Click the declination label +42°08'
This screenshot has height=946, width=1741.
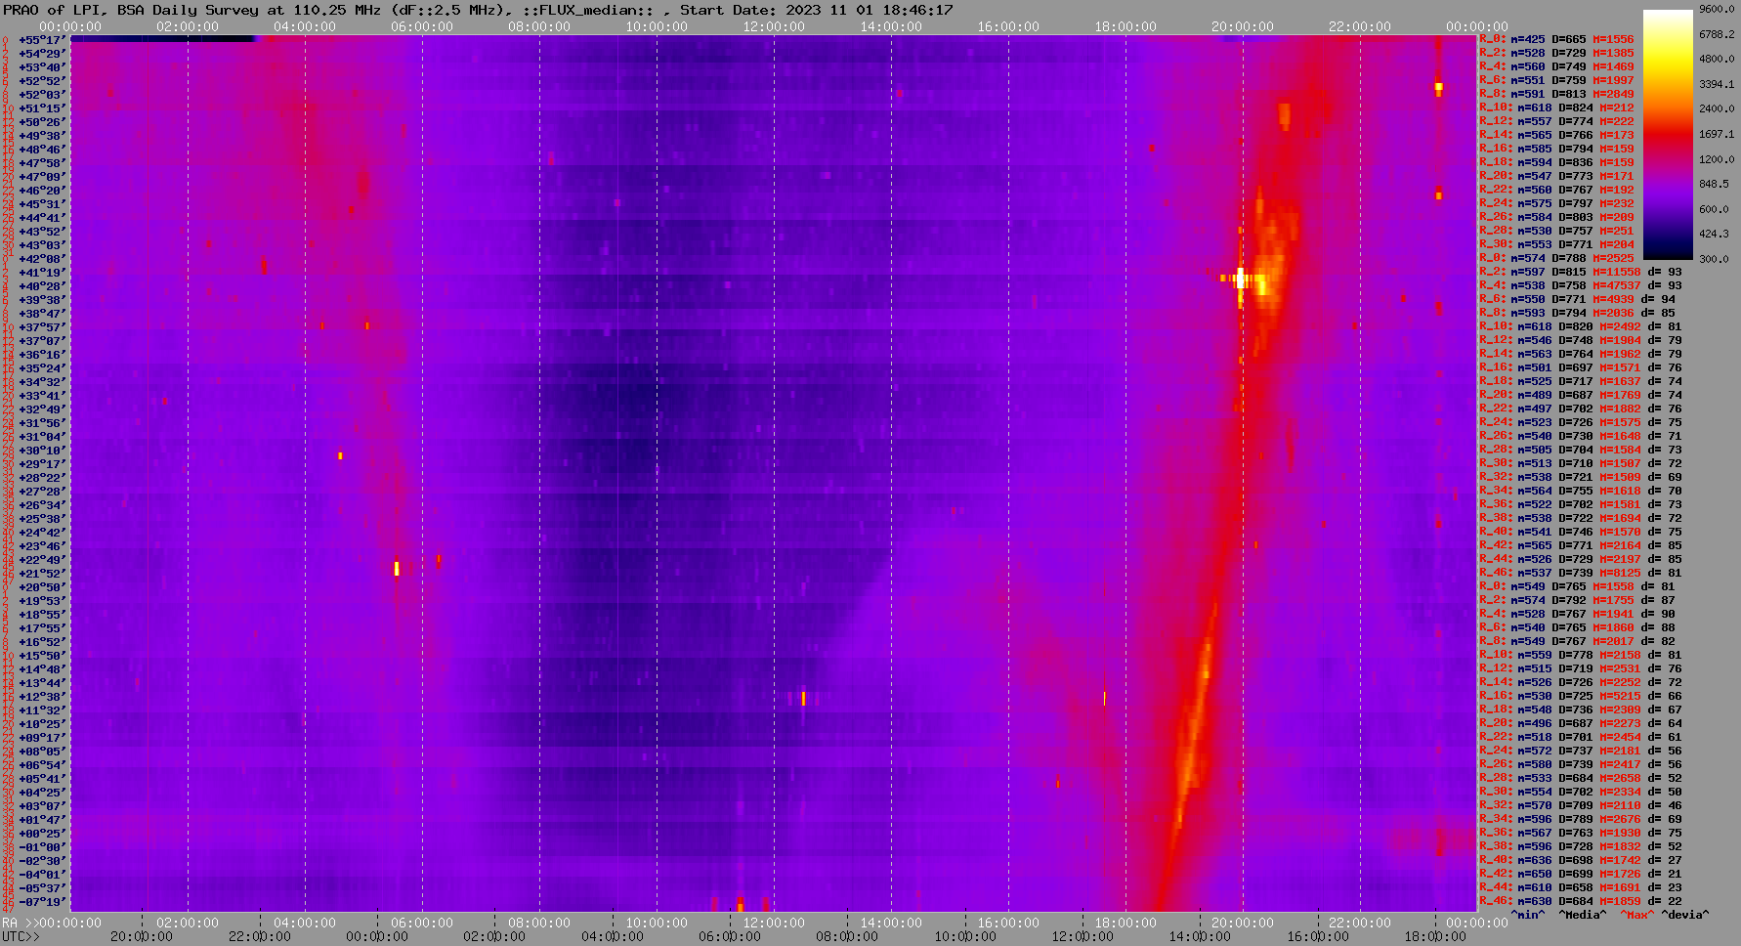tap(42, 259)
